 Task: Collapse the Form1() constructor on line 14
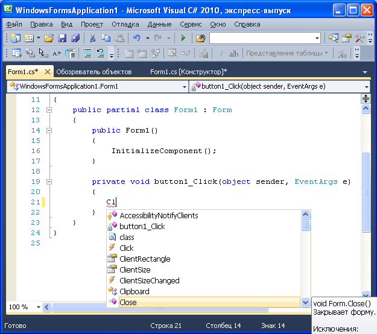pyautogui.click(x=49, y=130)
